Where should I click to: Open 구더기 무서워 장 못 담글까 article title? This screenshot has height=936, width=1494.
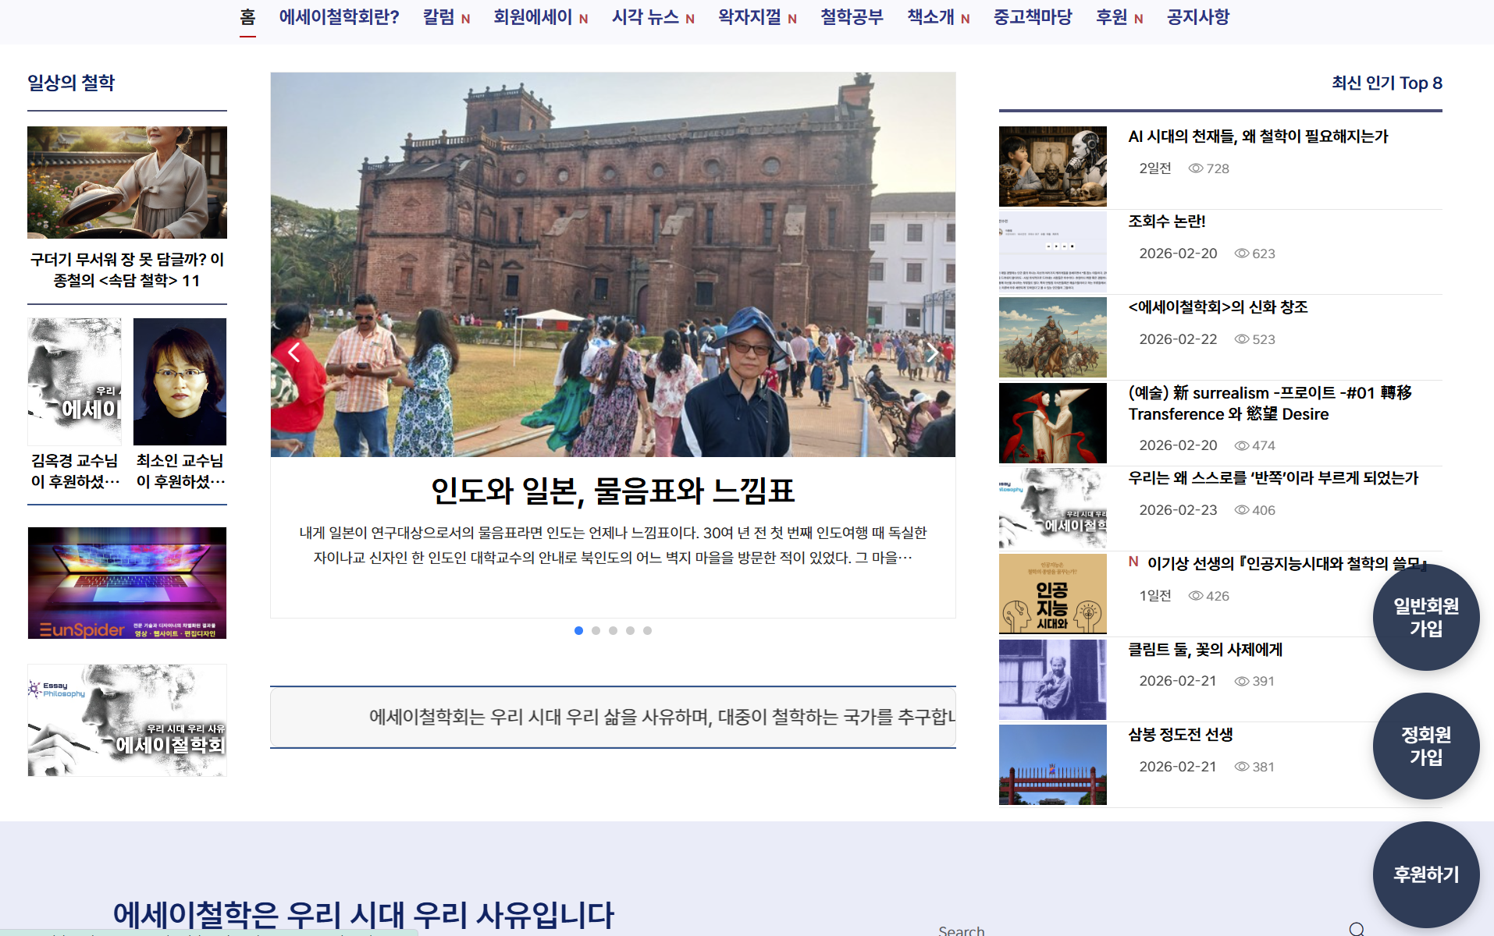(127, 270)
